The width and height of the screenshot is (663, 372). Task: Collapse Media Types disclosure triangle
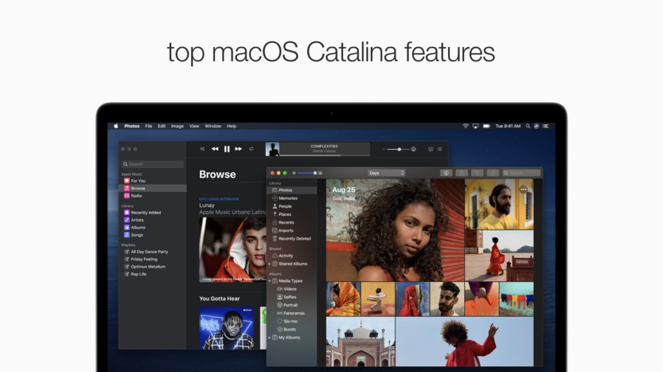pos(270,281)
